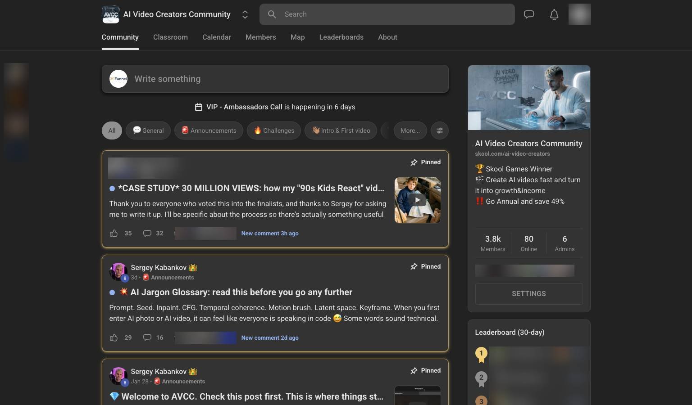Play the case study video thumbnail
The width and height of the screenshot is (692, 405).
click(x=418, y=200)
